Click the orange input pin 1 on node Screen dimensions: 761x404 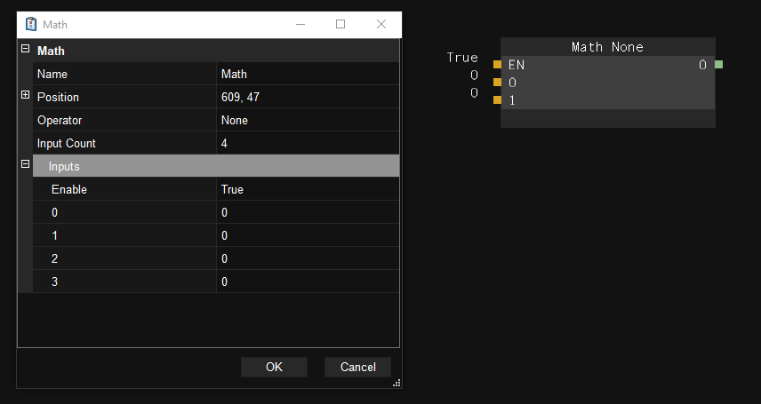click(x=498, y=100)
